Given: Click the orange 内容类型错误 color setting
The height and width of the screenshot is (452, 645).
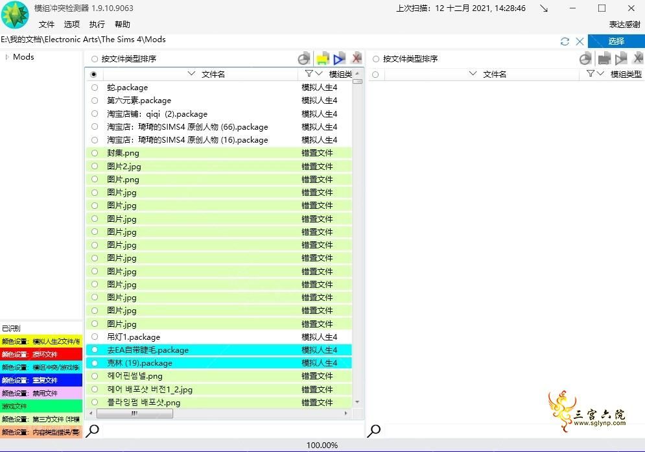Looking at the screenshot, I should tap(41, 433).
